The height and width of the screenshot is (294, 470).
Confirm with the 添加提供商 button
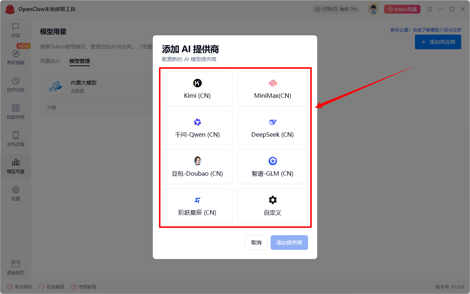[x=289, y=243]
